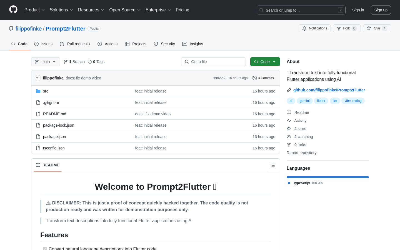Image resolution: width=400 pixels, height=250 pixels.
Task: Click the repository icon next to filippofinke
Action: [x=11, y=29]
